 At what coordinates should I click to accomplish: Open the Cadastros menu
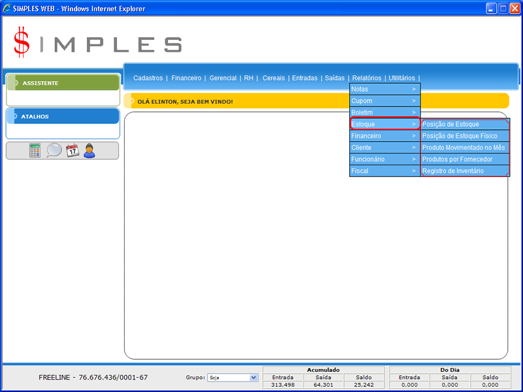[148, 78]
